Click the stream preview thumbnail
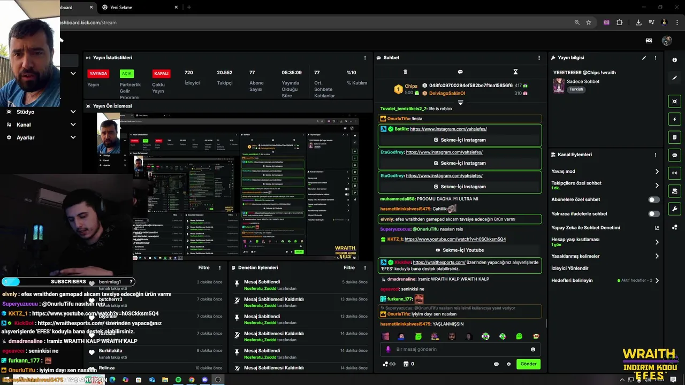Screen dimensions: 685x385 point(228,186)
